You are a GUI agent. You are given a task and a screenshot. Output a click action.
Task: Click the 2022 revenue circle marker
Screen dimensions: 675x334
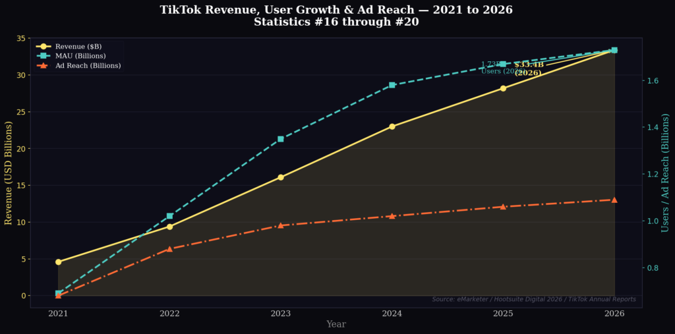tap(169, 227)
